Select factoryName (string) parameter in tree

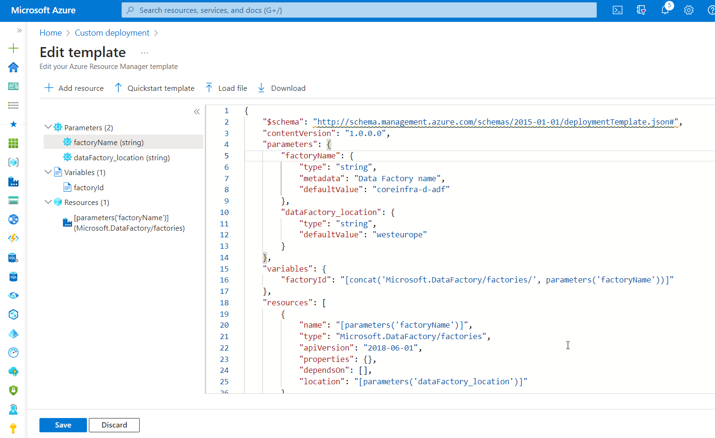pos(124,142)
